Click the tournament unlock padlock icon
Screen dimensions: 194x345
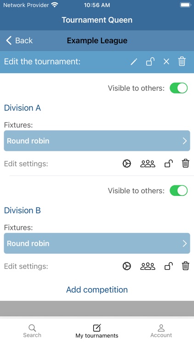pos(150,62)
